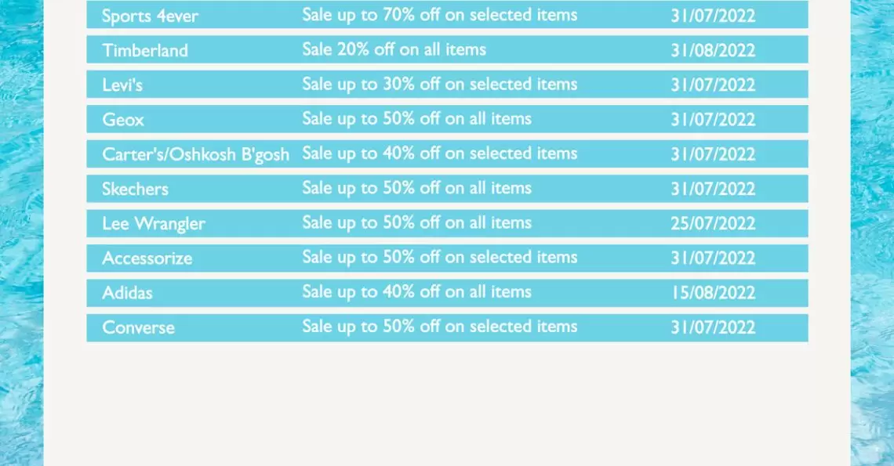Select the Accessorize brand entry
894x466 pixels.
[x=147, y=258]
